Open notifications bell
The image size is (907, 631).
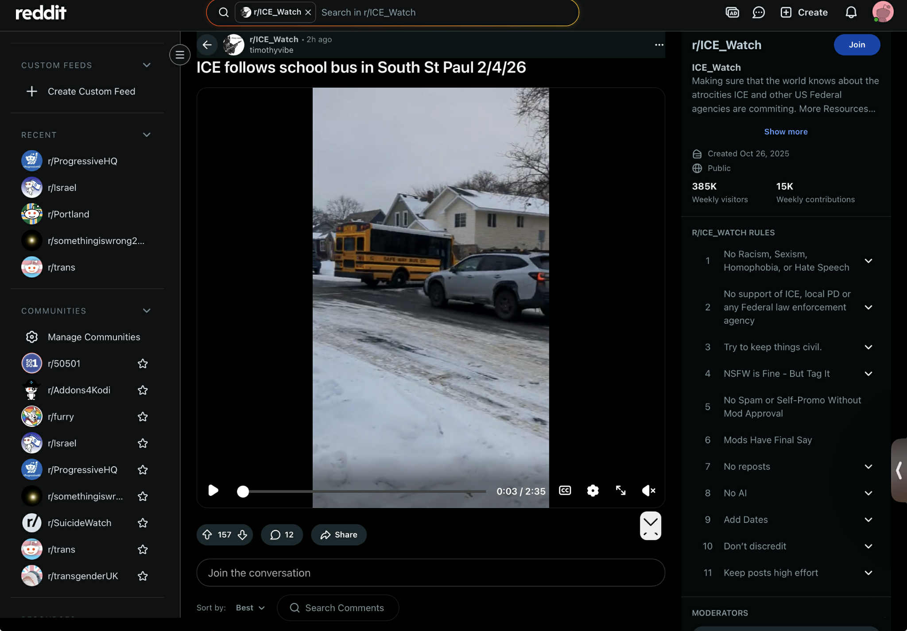coord(851,12)
